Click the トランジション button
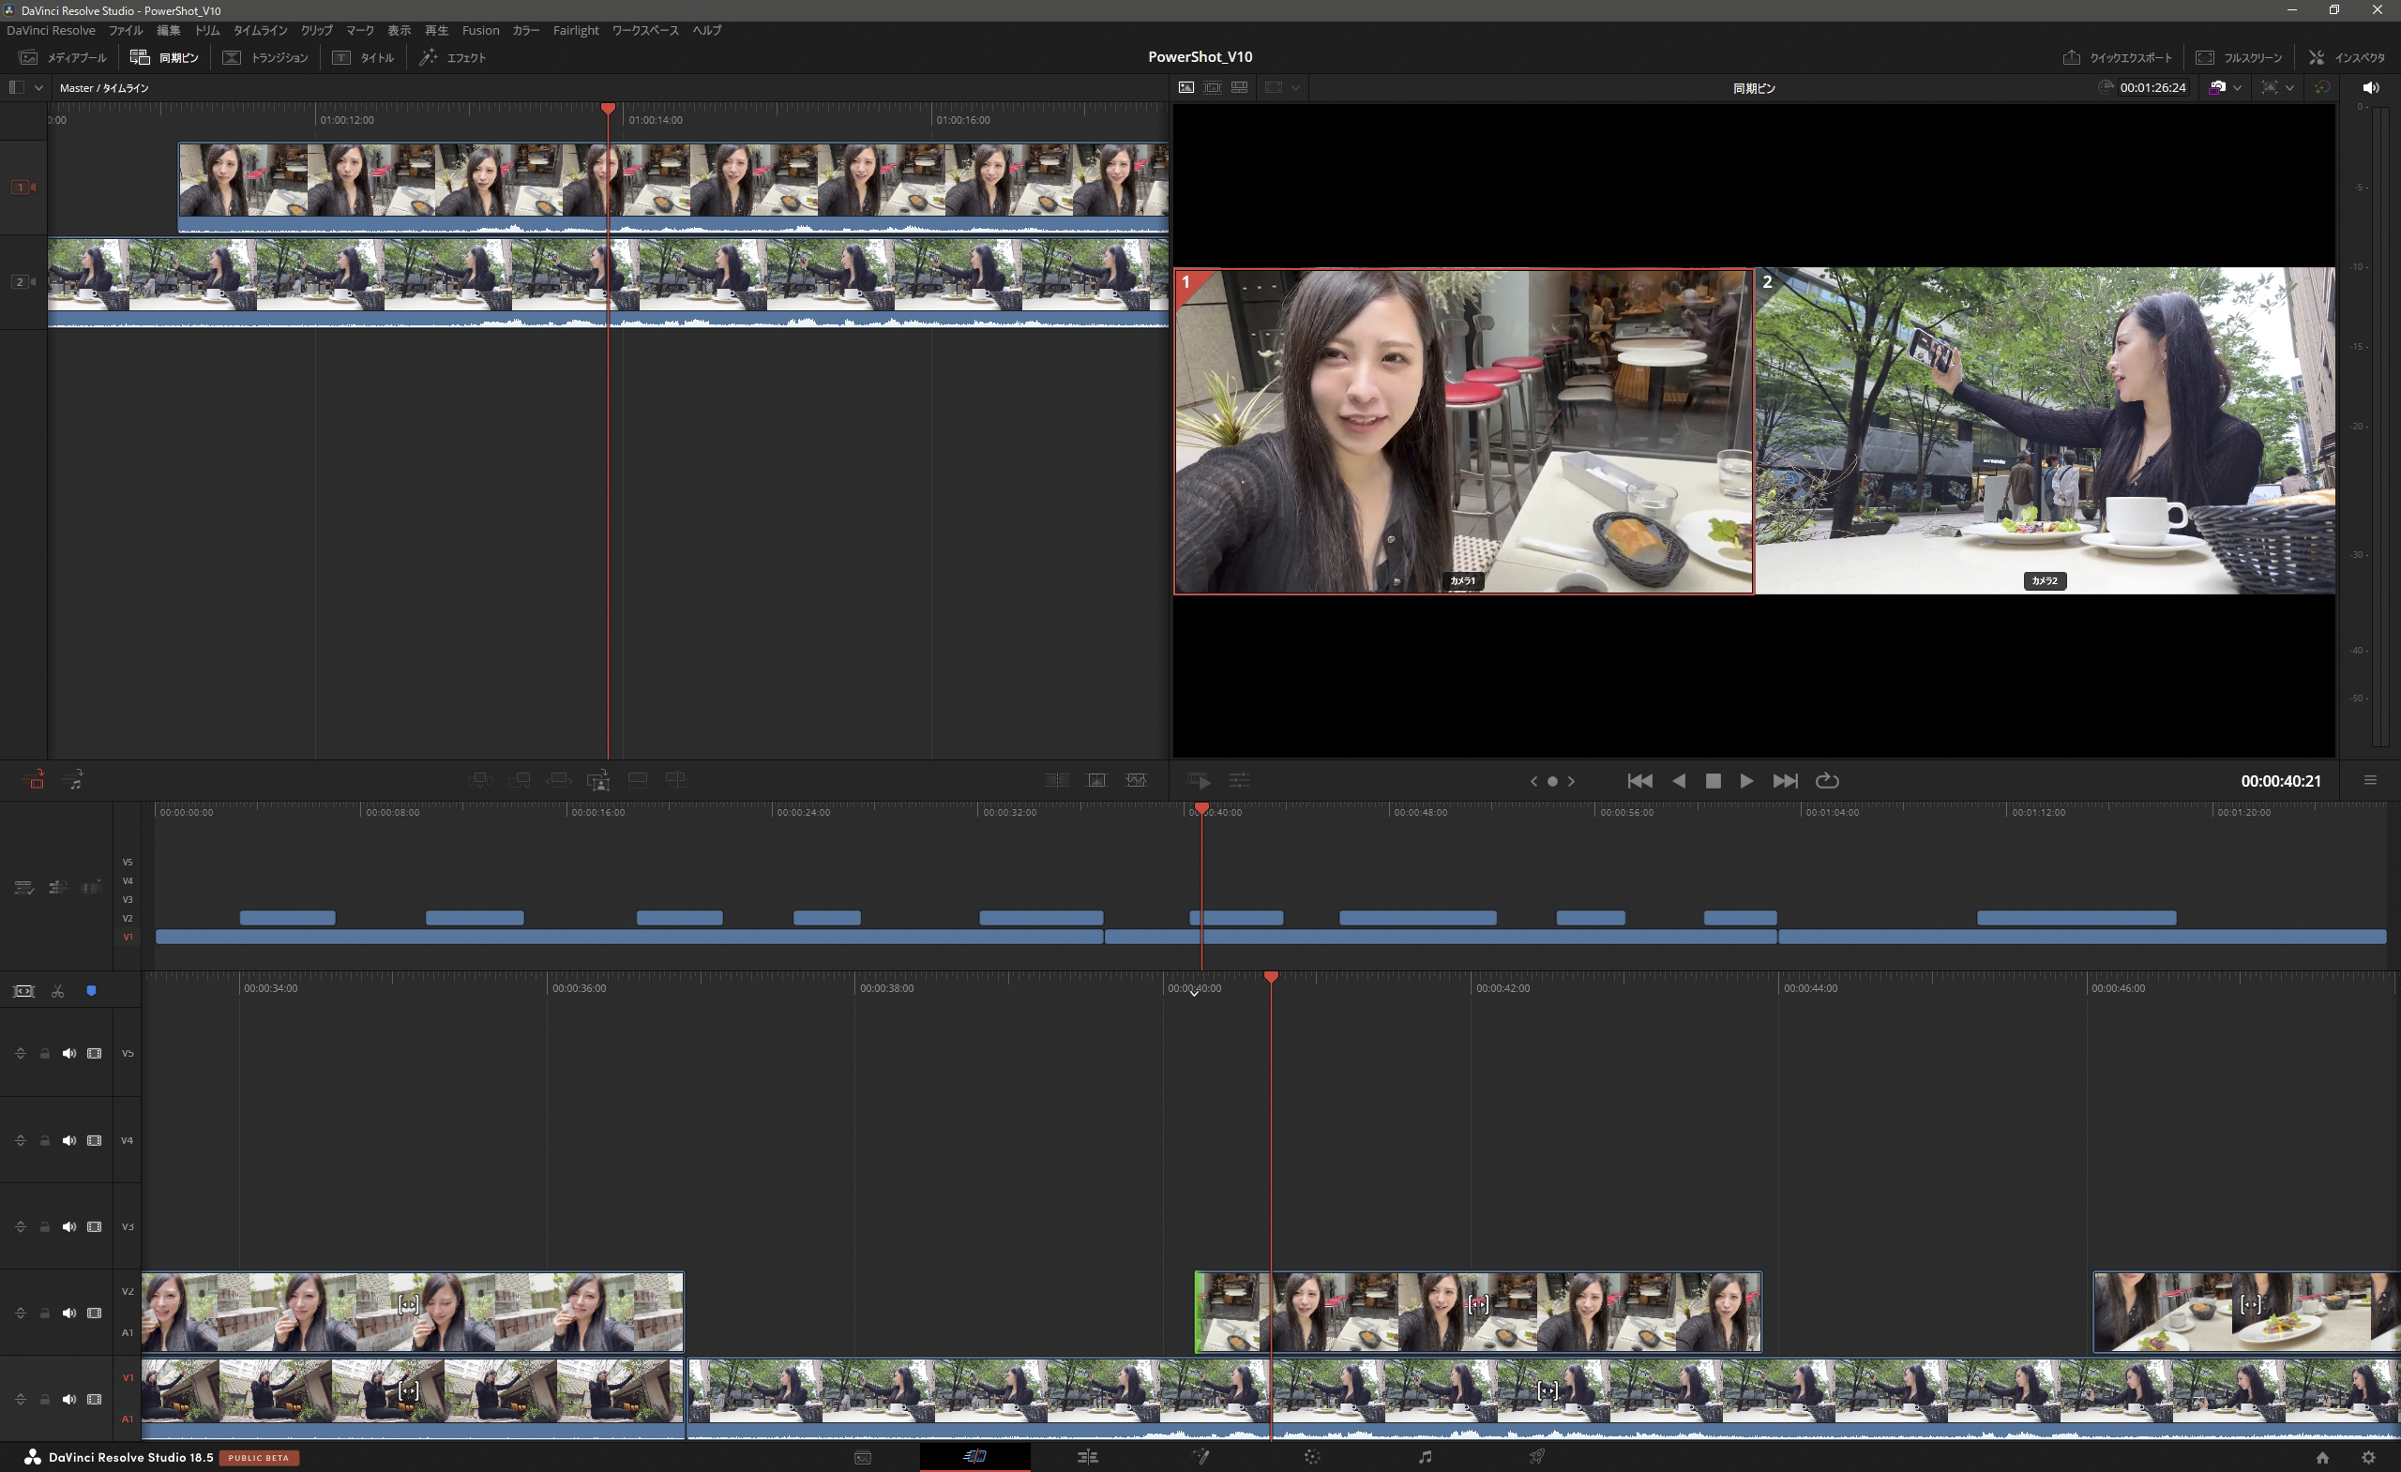 coord(266,57)
